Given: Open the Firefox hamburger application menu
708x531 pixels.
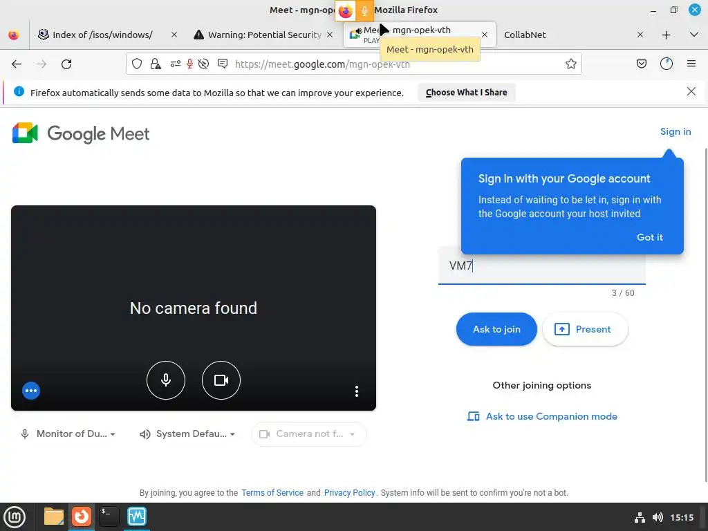Looking at the screenshot, I should [x=691, y=64].
